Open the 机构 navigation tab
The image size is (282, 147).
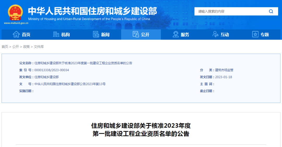pos(62,34)
